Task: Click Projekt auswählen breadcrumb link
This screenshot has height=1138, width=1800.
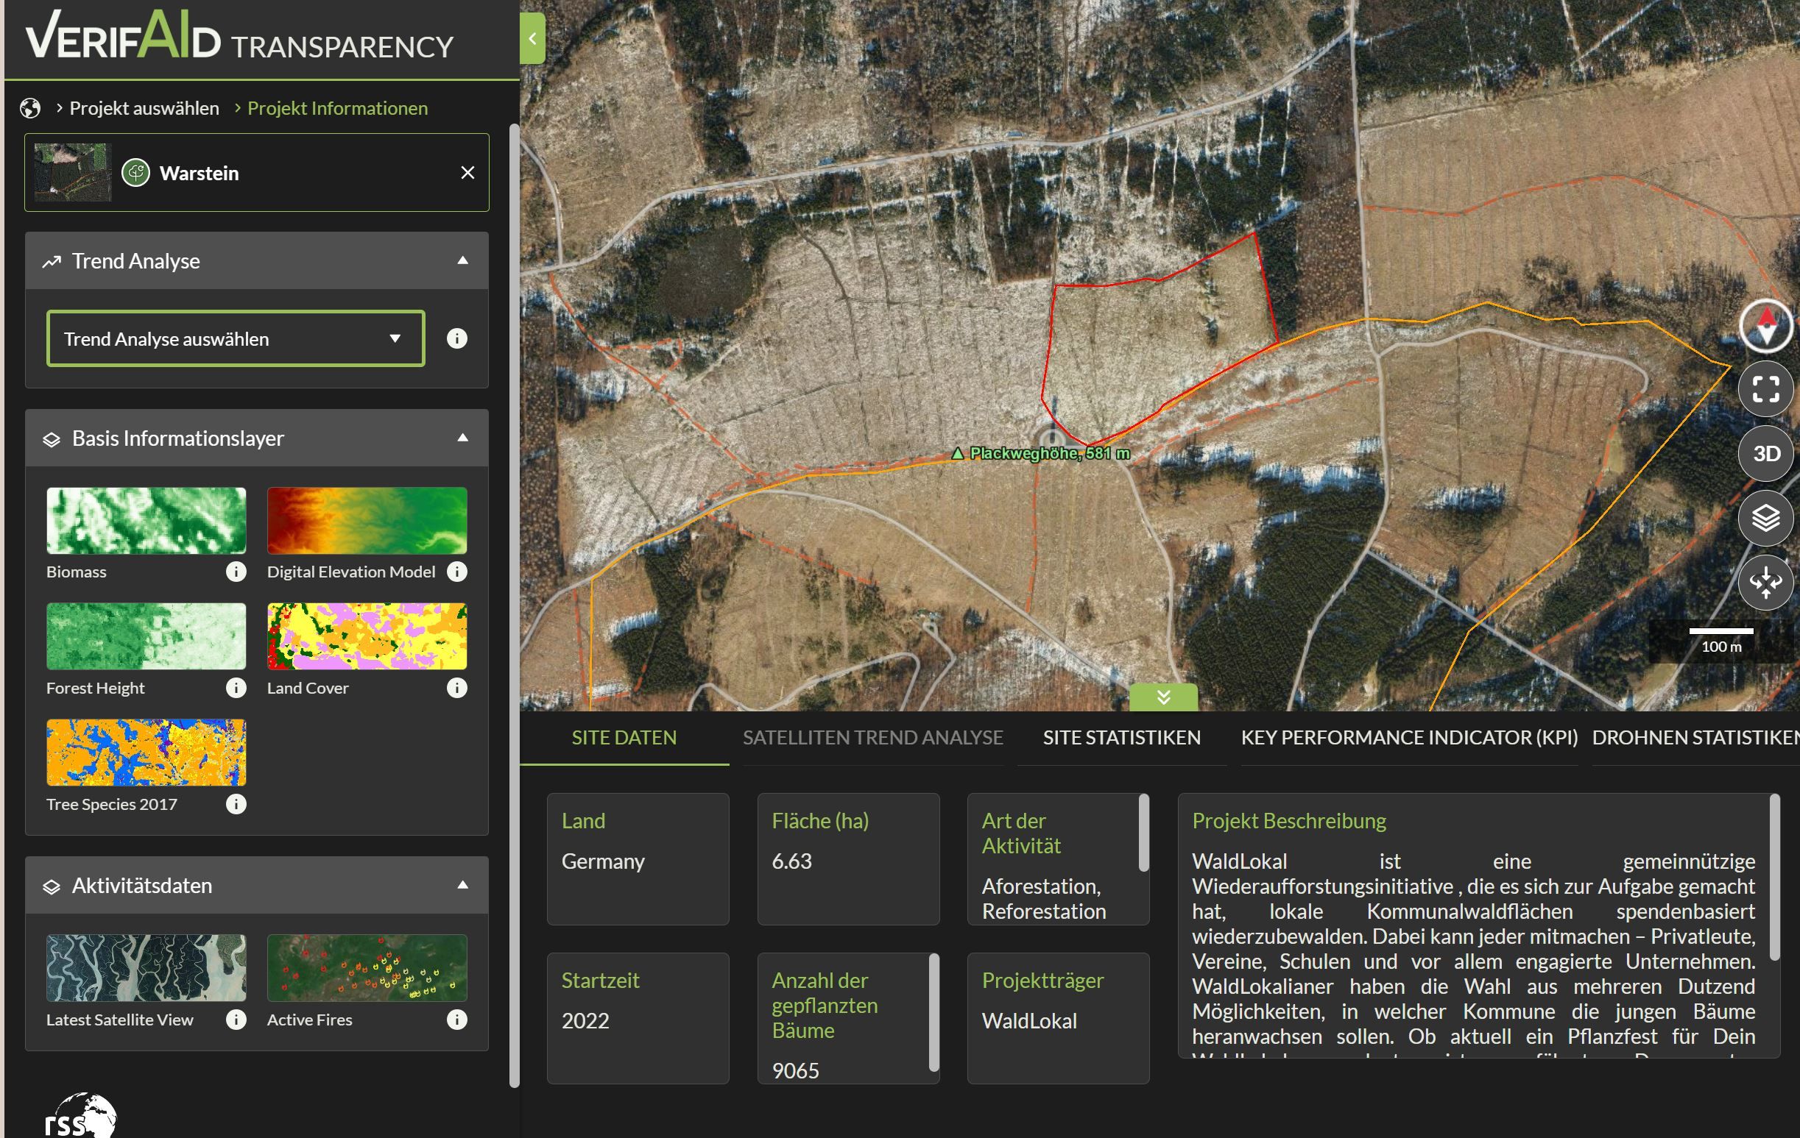Action: 144,108
